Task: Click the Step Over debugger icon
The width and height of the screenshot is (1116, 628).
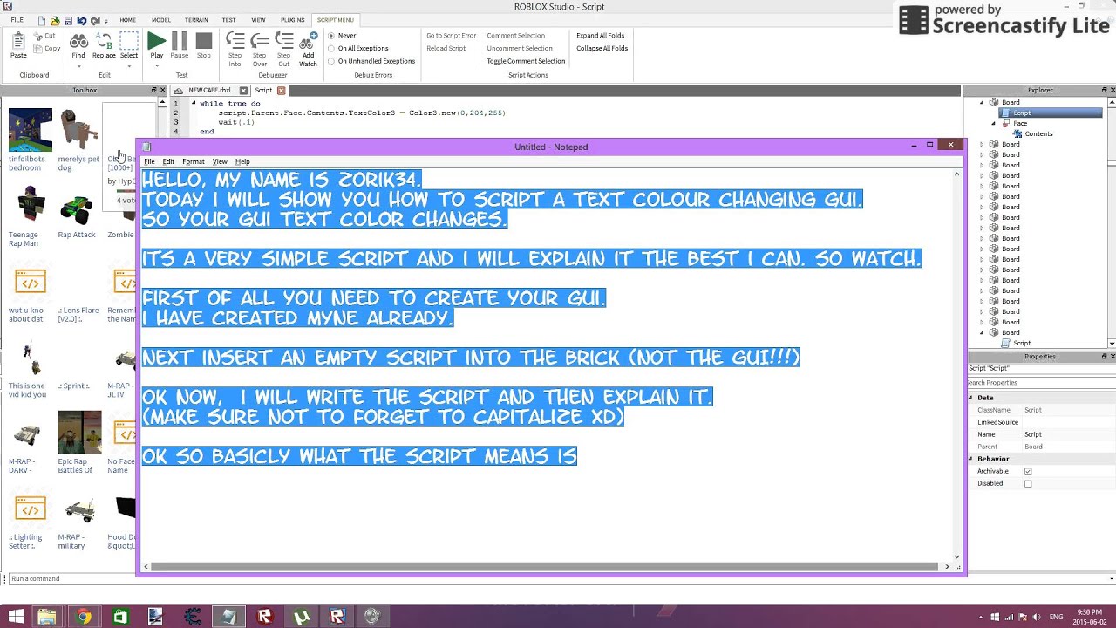Action: tap(259, 40)
